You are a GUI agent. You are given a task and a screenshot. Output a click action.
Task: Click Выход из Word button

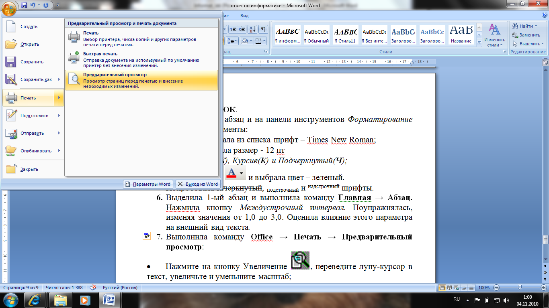[198, 184]
